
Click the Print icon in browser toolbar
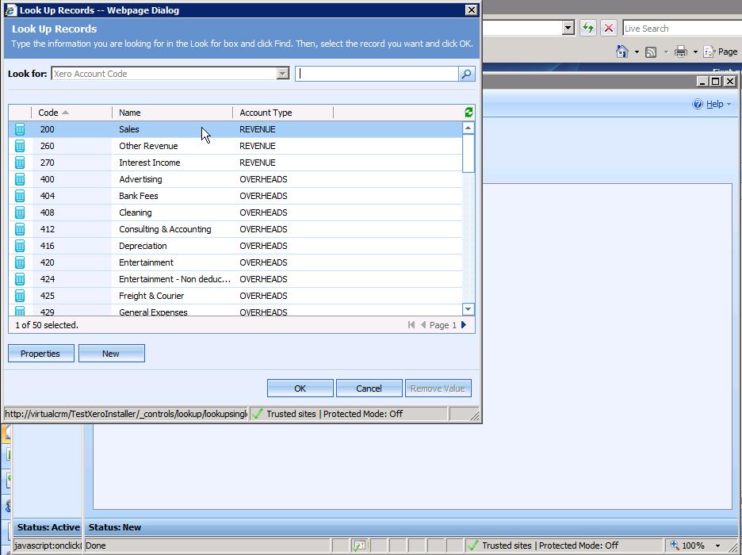681,51
